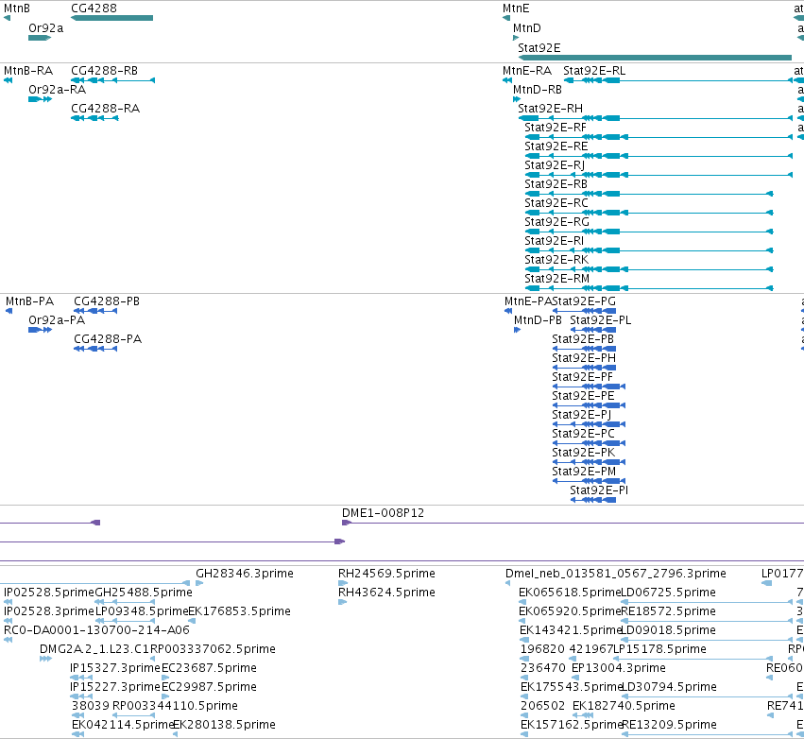Select the MtnD gene label
804x739 pixels.
click(527, 28)
